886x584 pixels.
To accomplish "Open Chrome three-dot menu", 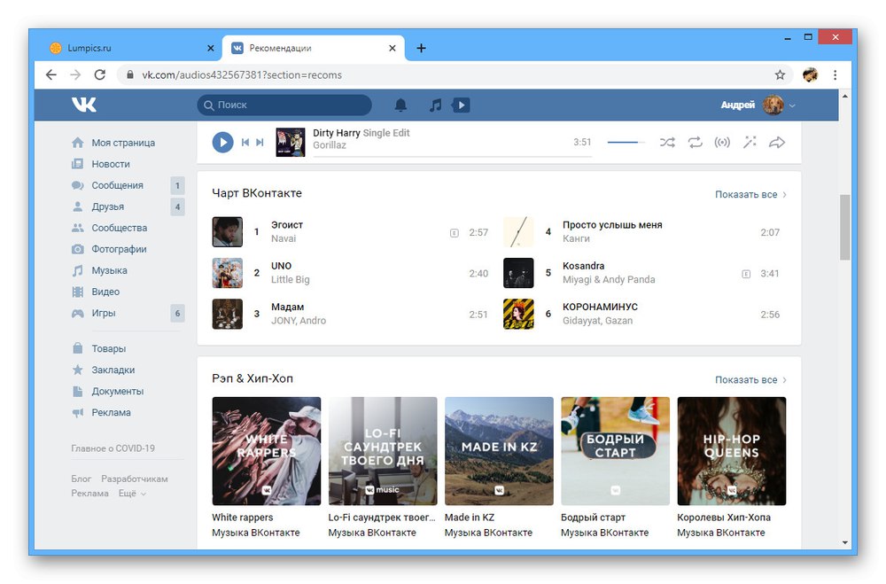I will click(x=835, y=74).
